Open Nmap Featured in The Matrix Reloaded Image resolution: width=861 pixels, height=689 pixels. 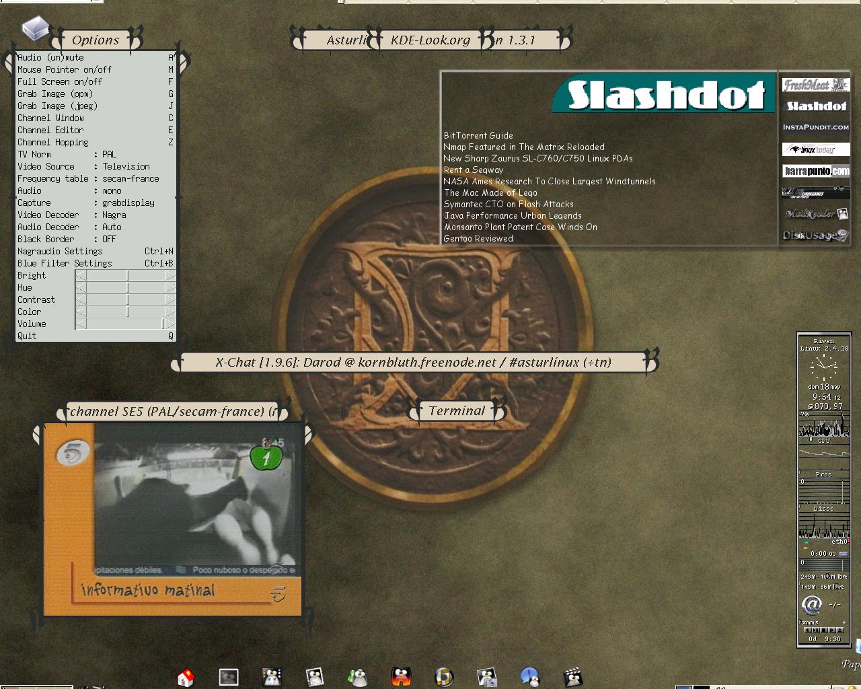pyautogui.click(x=524, y=147)
